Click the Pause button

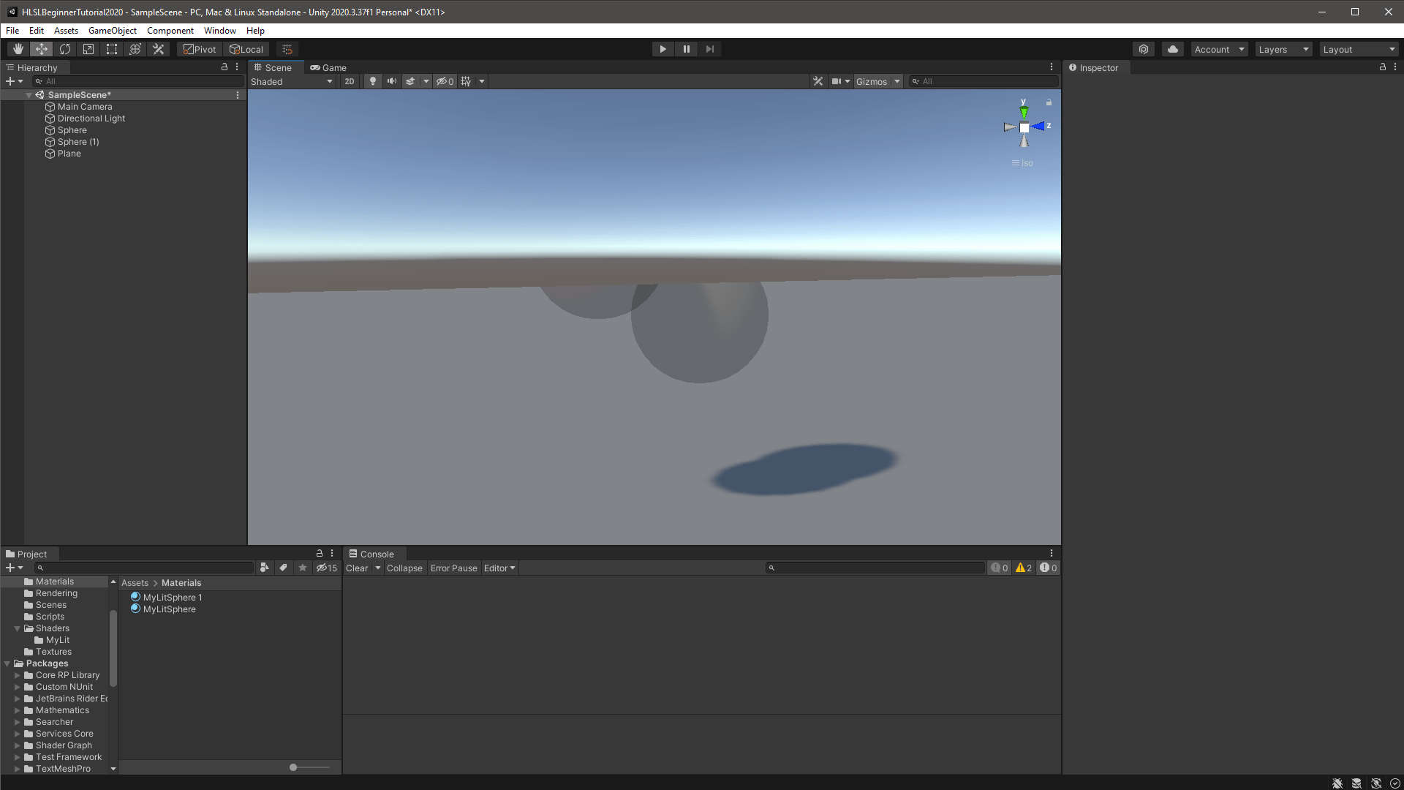click(x=686, y=49)
